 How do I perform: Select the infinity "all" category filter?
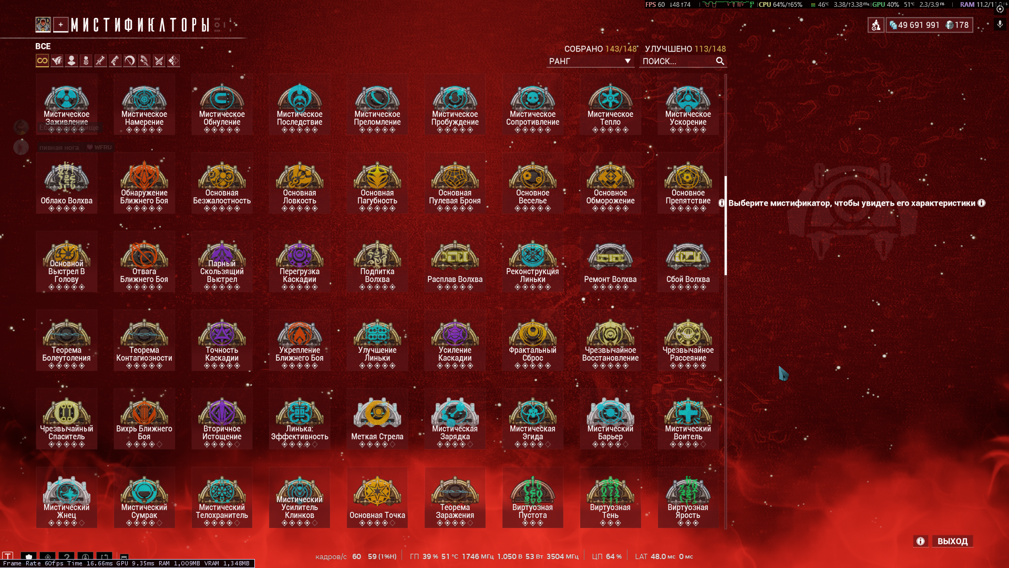tap(42, 61)
